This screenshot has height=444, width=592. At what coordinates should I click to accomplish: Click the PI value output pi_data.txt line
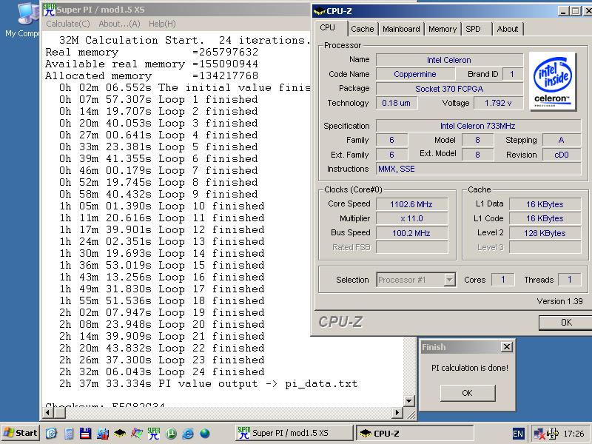pos(208,384)
